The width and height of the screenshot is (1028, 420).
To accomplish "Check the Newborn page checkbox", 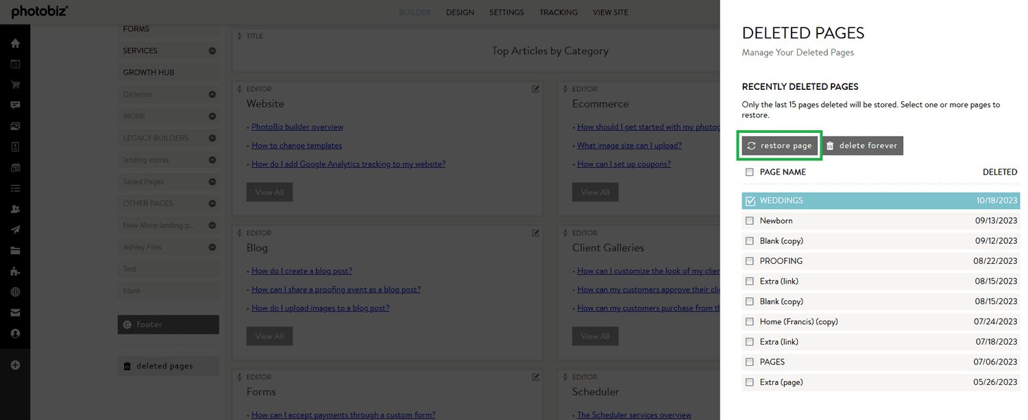I will click(x=749, y=221).
